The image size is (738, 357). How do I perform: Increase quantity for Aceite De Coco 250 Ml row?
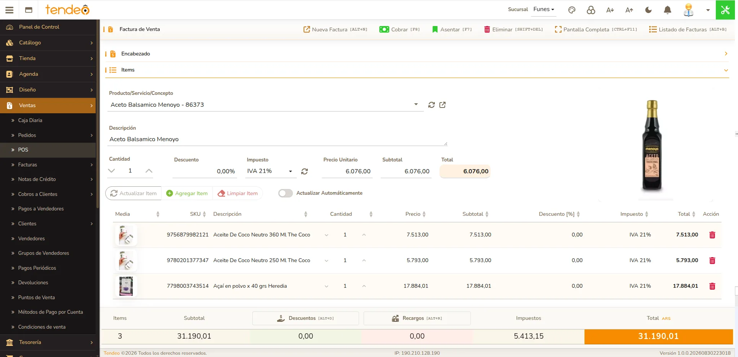tap(364, 261)
